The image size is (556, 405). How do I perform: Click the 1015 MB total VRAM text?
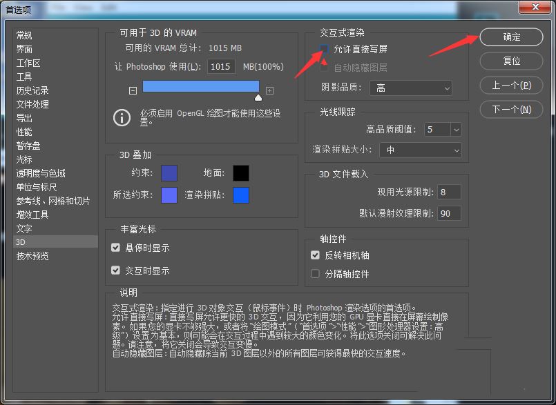[x=224, y=48]
